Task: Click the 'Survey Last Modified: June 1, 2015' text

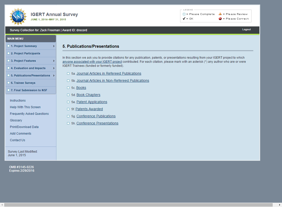Action: coord(23,153)
